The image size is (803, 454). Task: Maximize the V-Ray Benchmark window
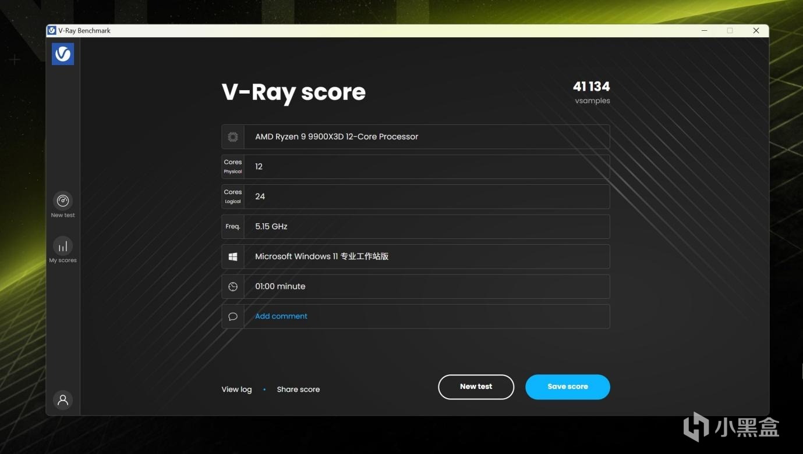tap(730, 30)
